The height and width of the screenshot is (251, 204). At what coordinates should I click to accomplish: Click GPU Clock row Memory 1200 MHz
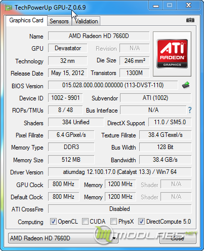(120, 184)
